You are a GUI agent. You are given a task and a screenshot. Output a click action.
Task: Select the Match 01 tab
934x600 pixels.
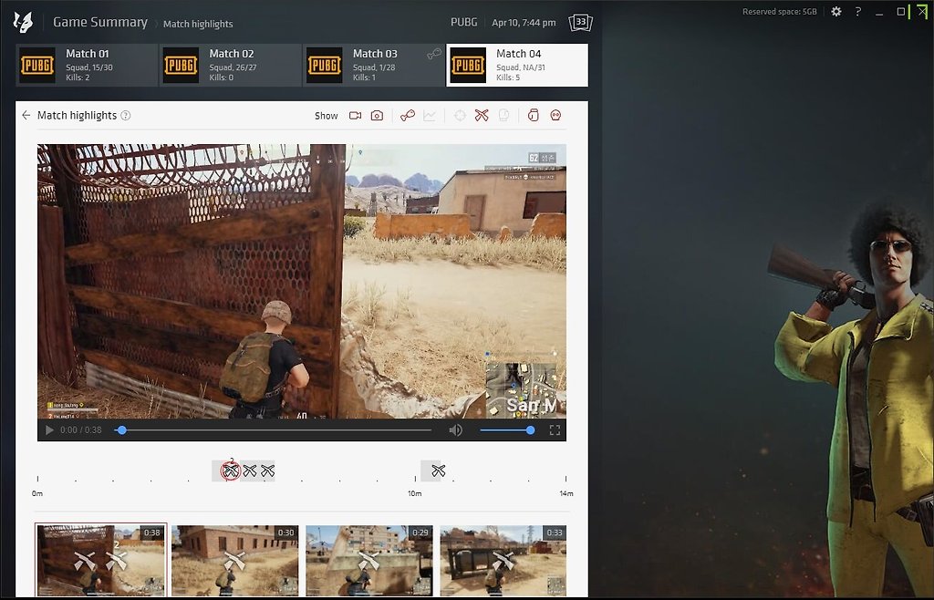[87, 65]
